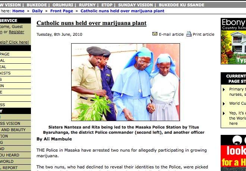246x171 pixels.
Task: Click the Register link in sidebar
Action: pos(16,32)
